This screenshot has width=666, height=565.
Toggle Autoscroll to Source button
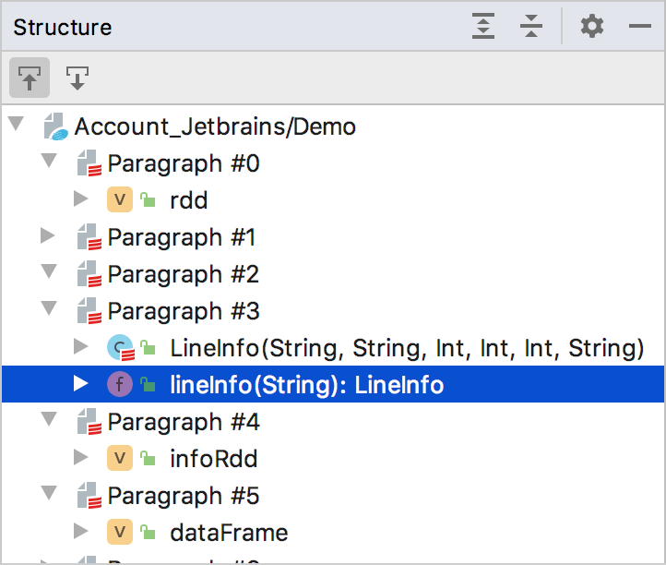coord(30,79)
